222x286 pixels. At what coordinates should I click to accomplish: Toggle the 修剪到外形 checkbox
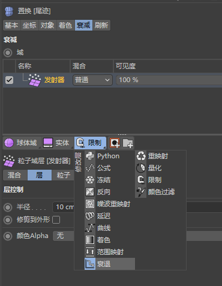tap(56, 220)
